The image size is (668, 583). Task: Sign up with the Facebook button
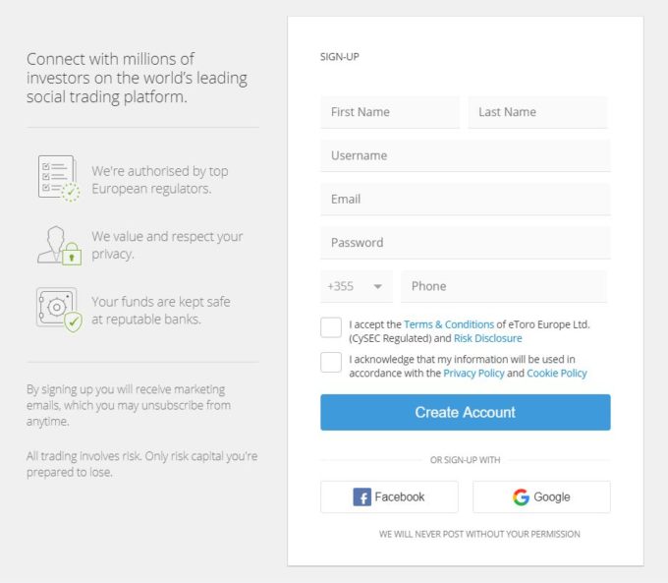389,496
